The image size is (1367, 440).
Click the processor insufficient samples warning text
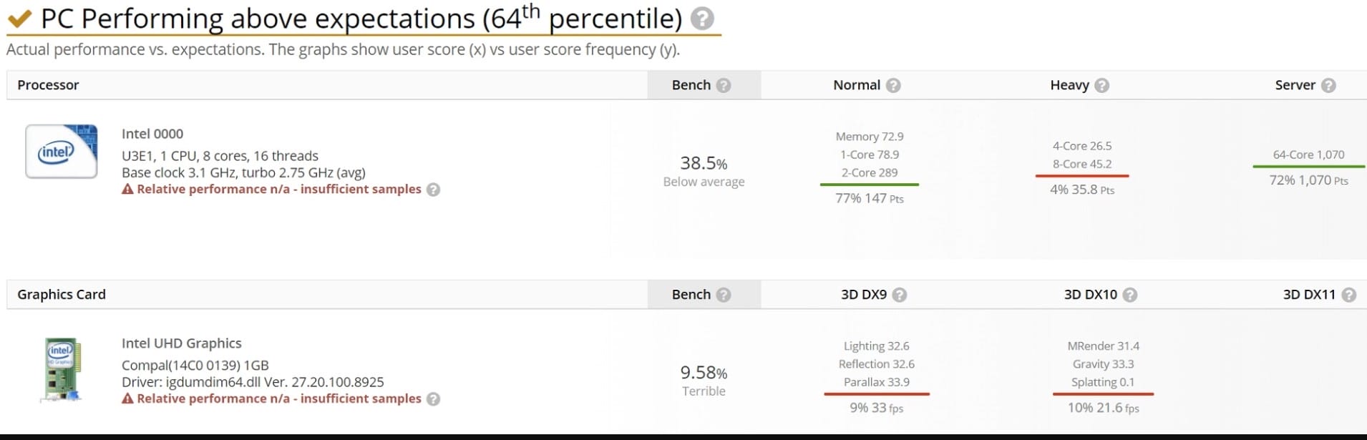[x=278, y=189]
